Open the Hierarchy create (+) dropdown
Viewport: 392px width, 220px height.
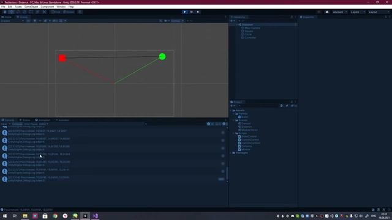coord(233,21)
